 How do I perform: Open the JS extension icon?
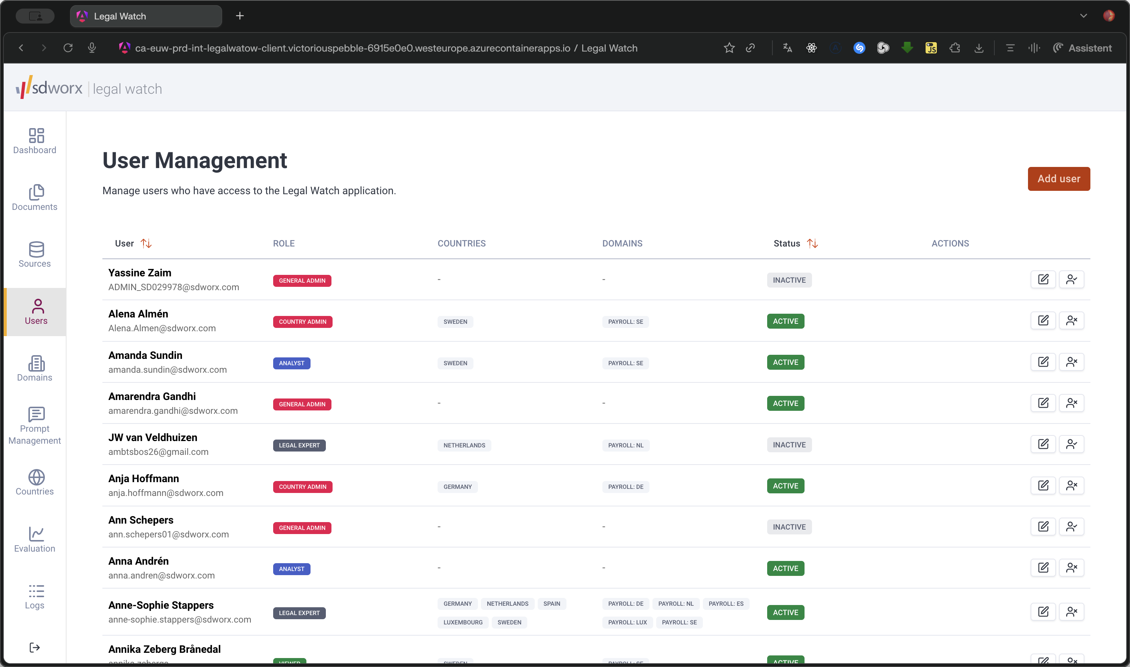point(931,48)
